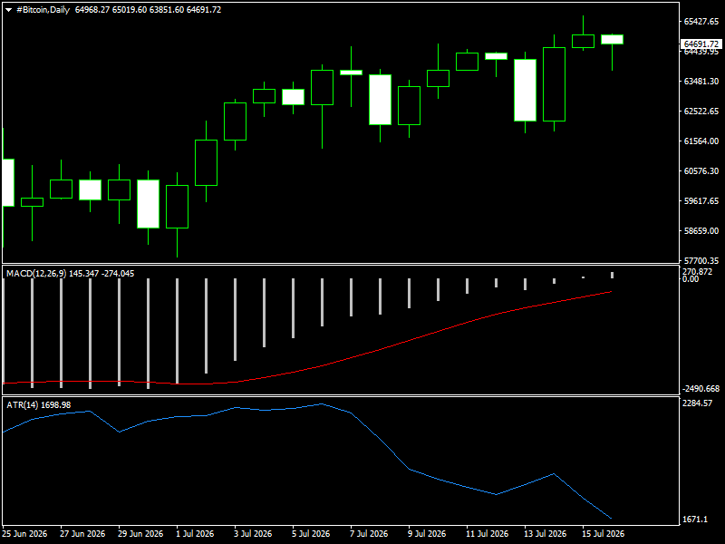Click the MACD(12,26,9) indicator label
Image resolution: width=725 pixels, height=544 pixels.
click(x=36, y=274)
